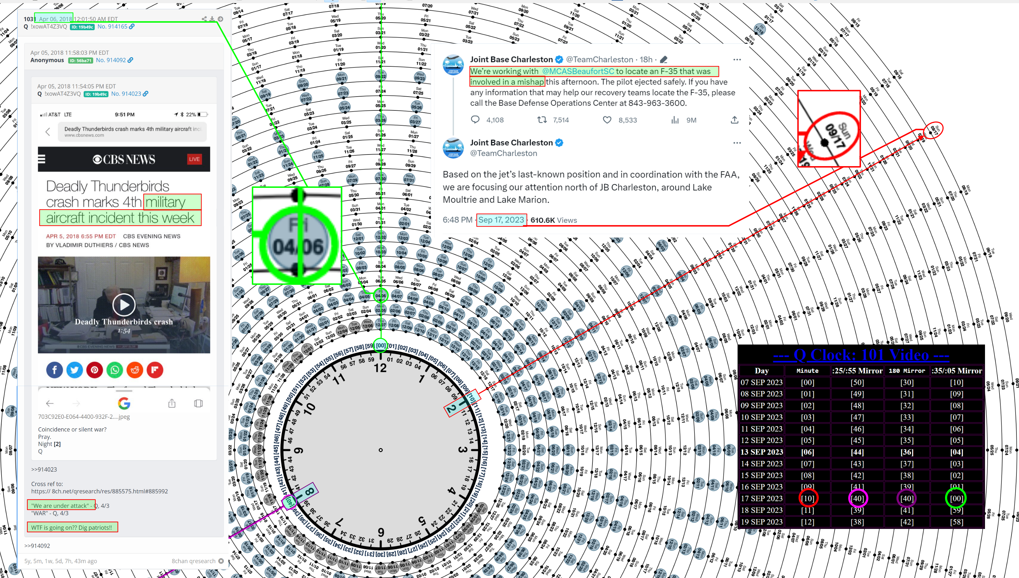Image resolution: width=1019 pixels, height=578 pixels.
Task: Click the Sep 17, 2023 tweet date
Action: tap(501, 220)
